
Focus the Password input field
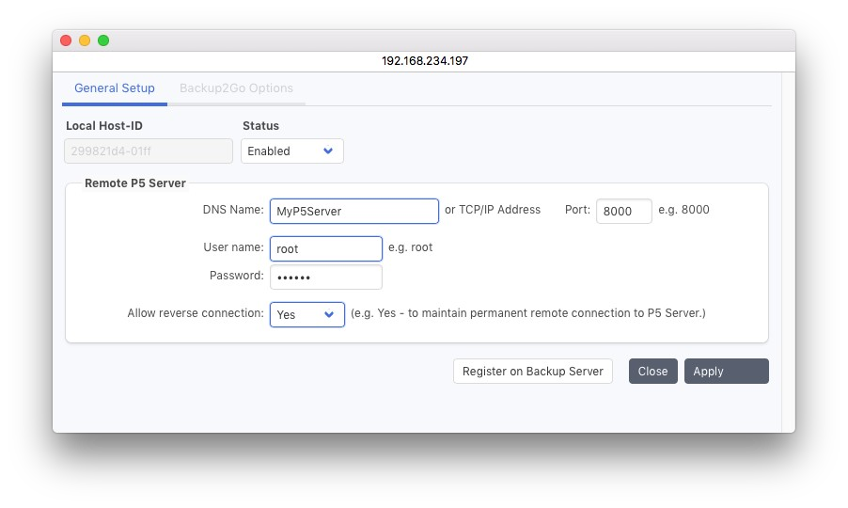click(325, 278)
